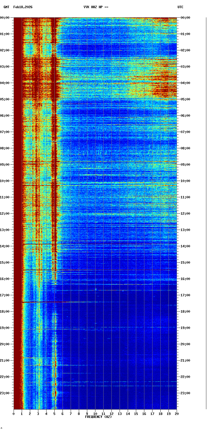
Task: Click the 10 tick on frequency axis
Action: coord(95,414)
